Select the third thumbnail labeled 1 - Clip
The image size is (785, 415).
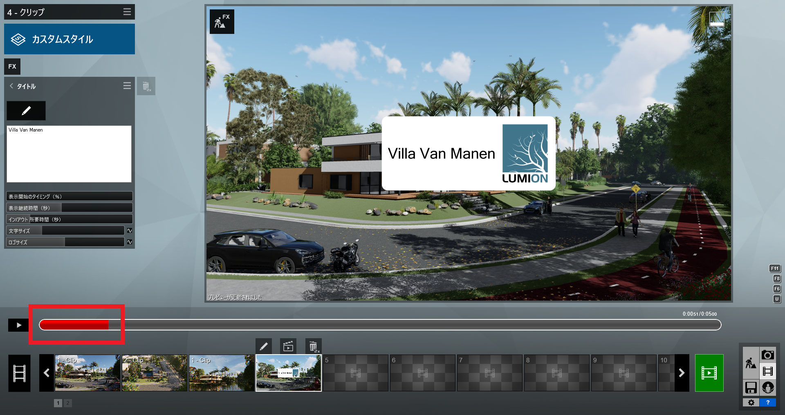coord(222,373)
